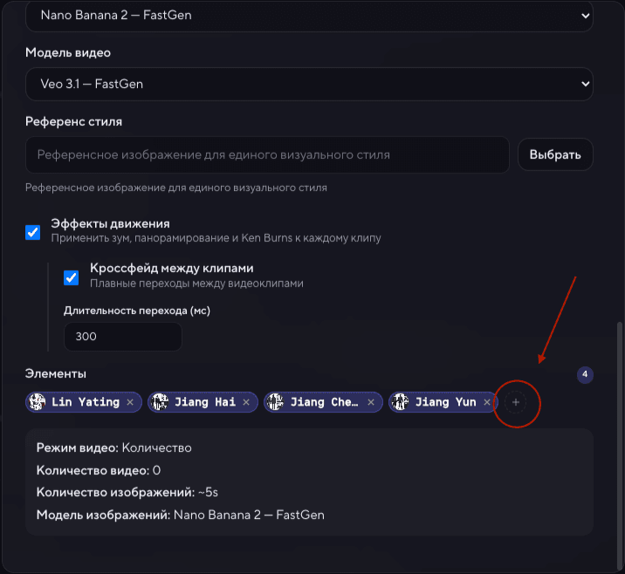625x574 pixels.
Task: Click the Количество видео: 0 summary line
Action: (x=99, y=470)
